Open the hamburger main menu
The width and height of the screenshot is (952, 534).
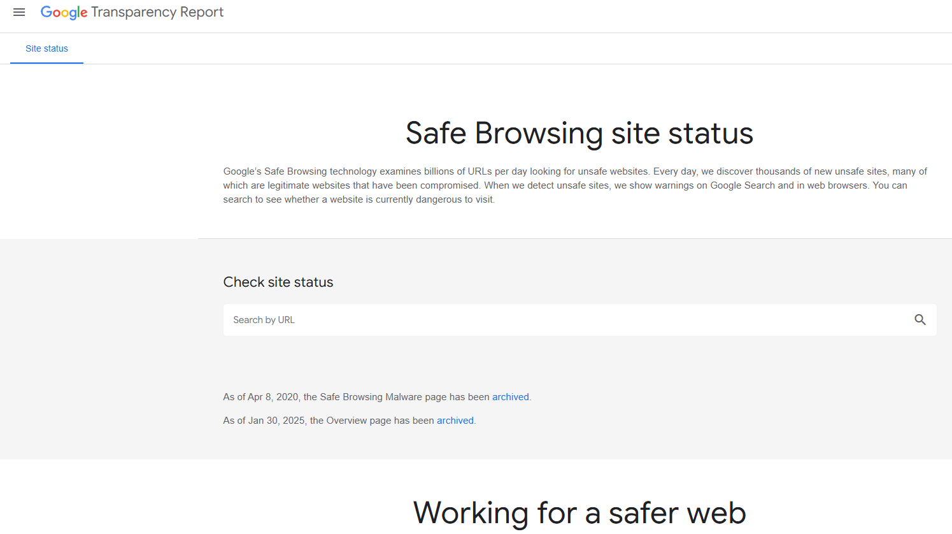coord(19,12)
